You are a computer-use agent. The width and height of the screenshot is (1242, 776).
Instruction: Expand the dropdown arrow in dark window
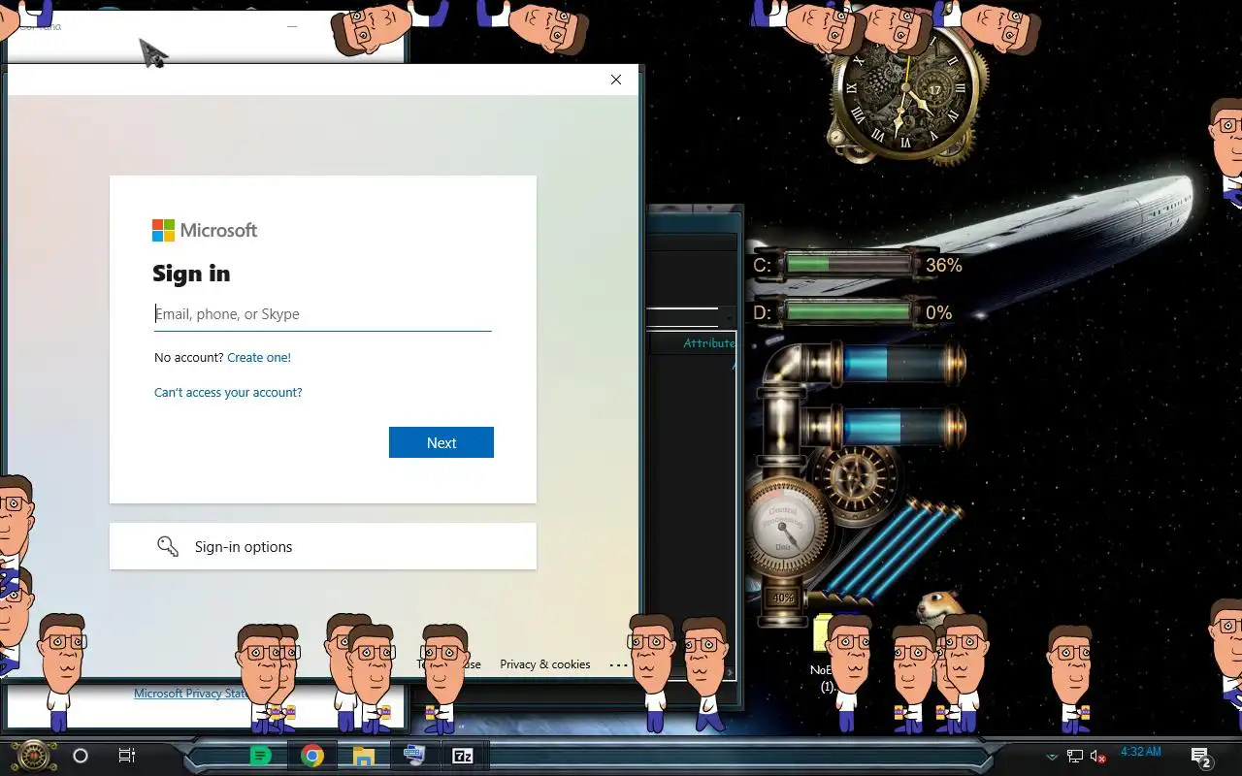pos(729,316)
